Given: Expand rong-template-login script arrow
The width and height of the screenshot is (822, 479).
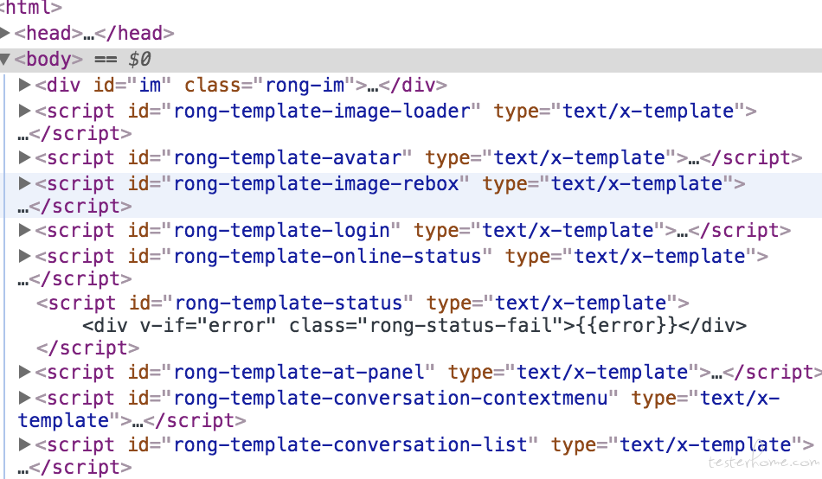Looking at the screenshot, I should click(x=24, y=230).
